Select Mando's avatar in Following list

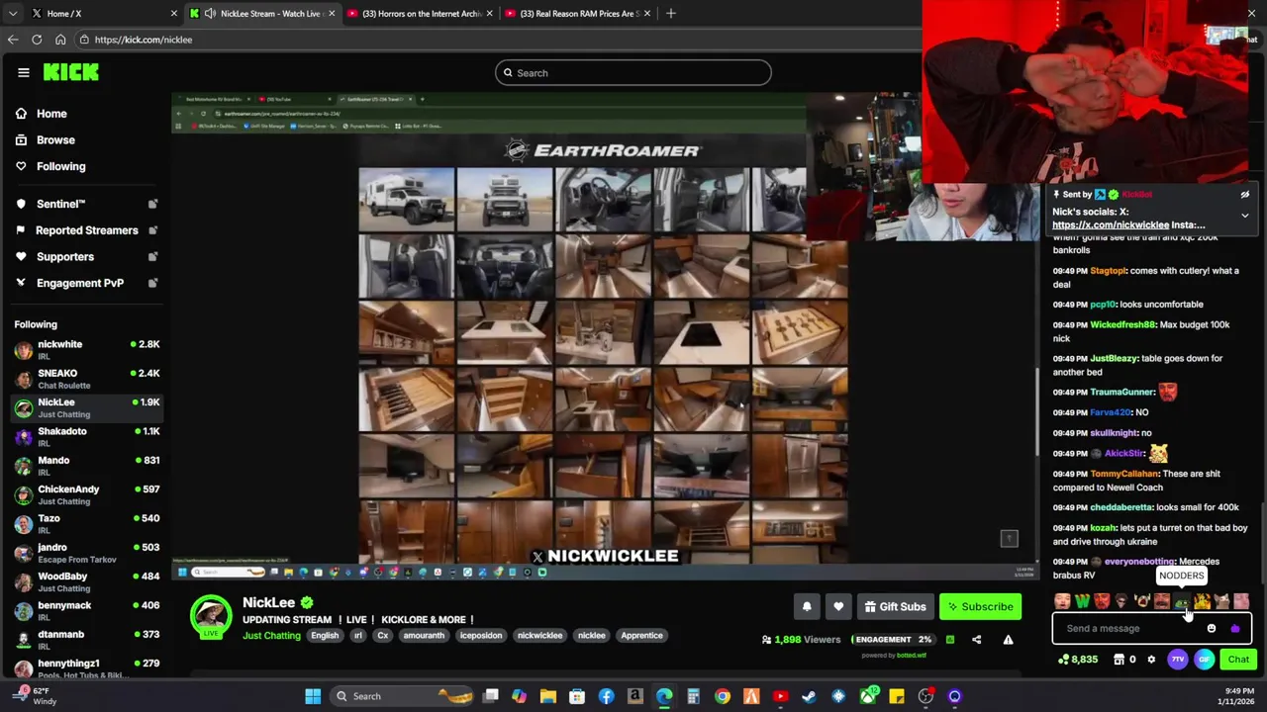[24, 466]
